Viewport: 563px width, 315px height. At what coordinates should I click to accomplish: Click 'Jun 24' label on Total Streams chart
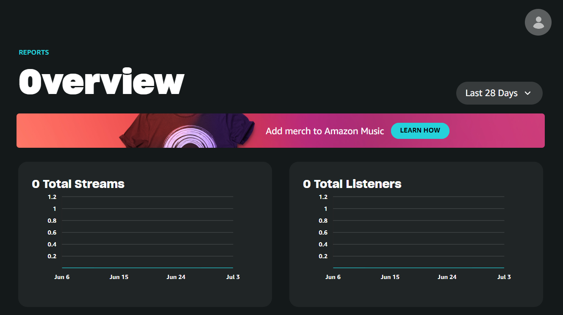tap(176, 277)
